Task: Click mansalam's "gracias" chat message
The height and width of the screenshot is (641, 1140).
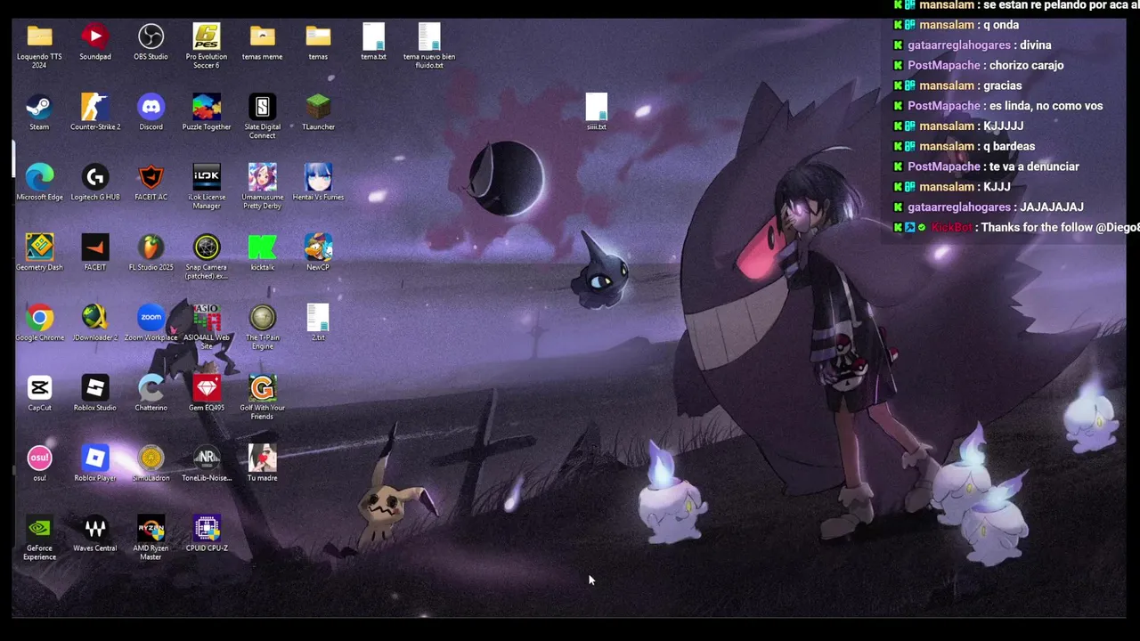Action: (x=1002, y=85)
